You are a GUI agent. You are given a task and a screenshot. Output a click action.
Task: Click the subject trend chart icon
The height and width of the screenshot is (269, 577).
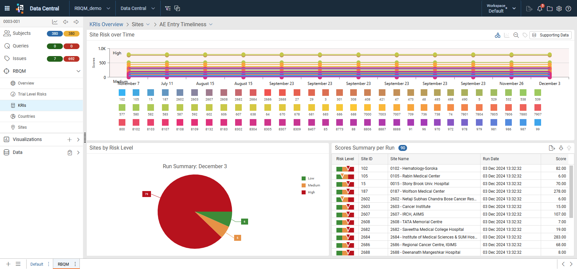55,22
